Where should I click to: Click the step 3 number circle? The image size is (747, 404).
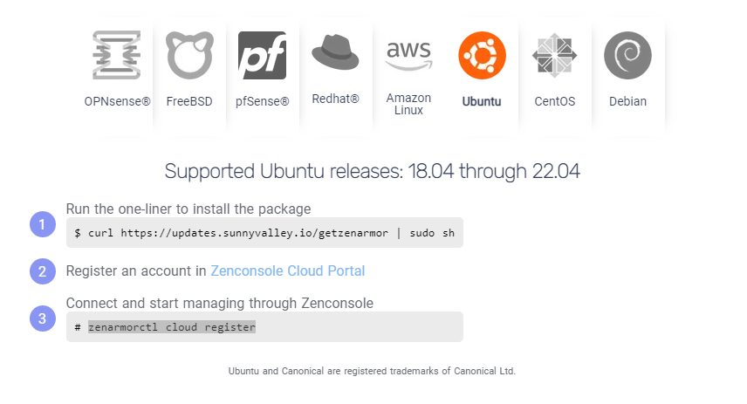pyautogui.click(x=43, y=318)
